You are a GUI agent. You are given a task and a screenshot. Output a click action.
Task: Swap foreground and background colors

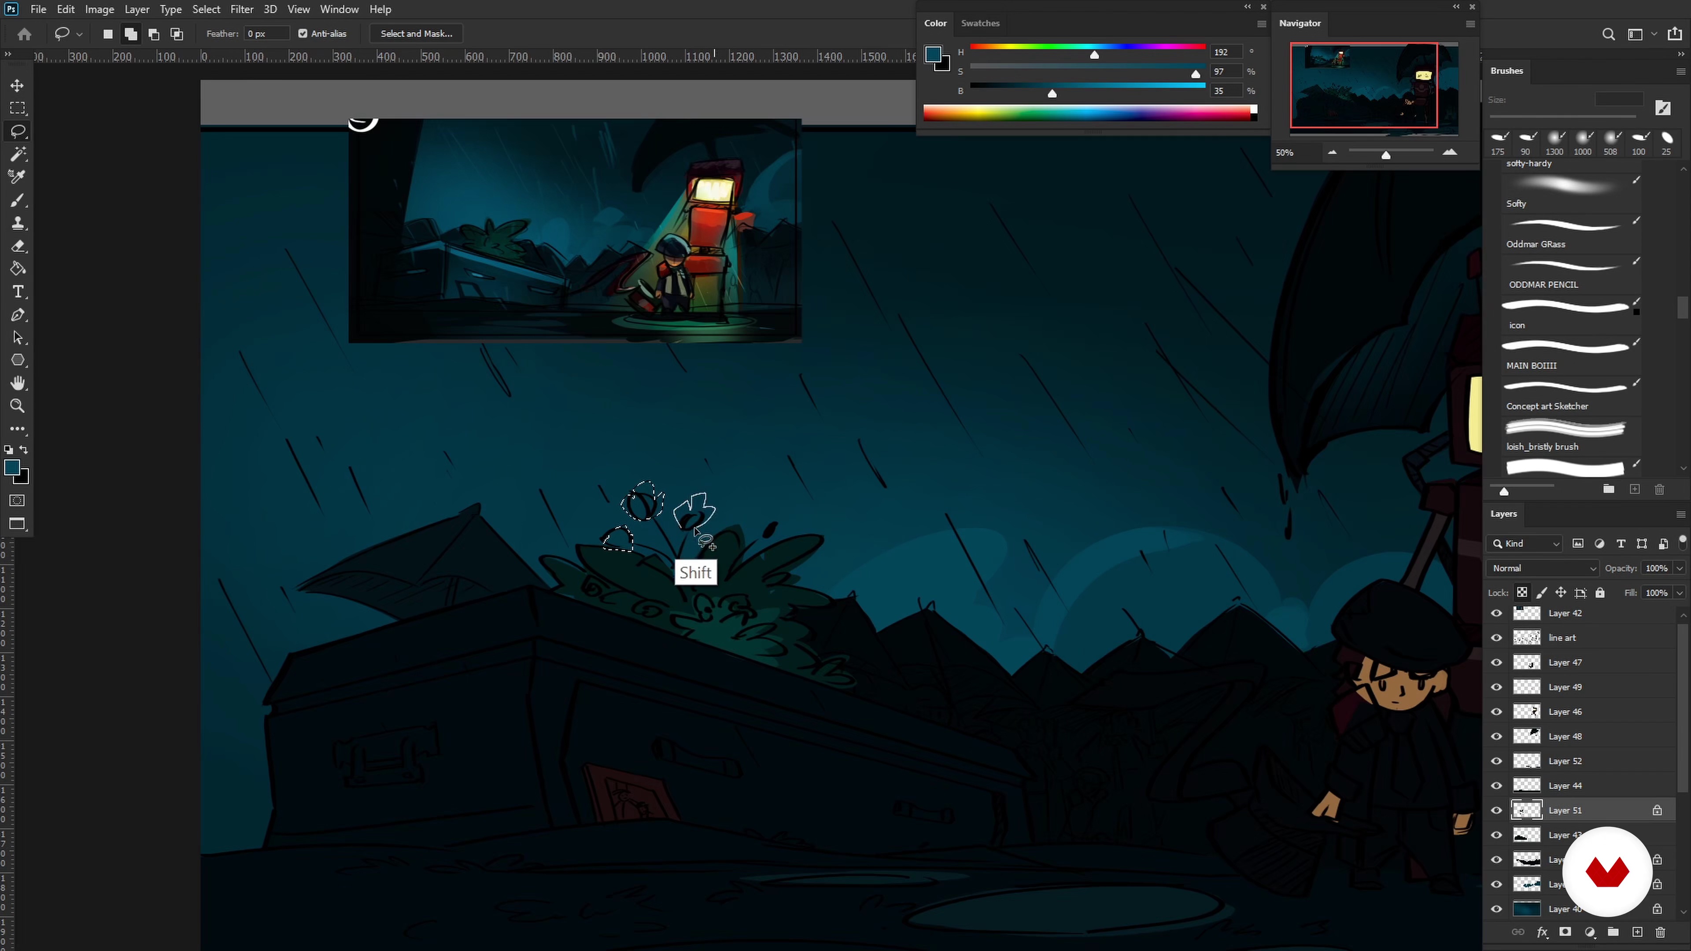pyautogui.click(x=24, y=450)
